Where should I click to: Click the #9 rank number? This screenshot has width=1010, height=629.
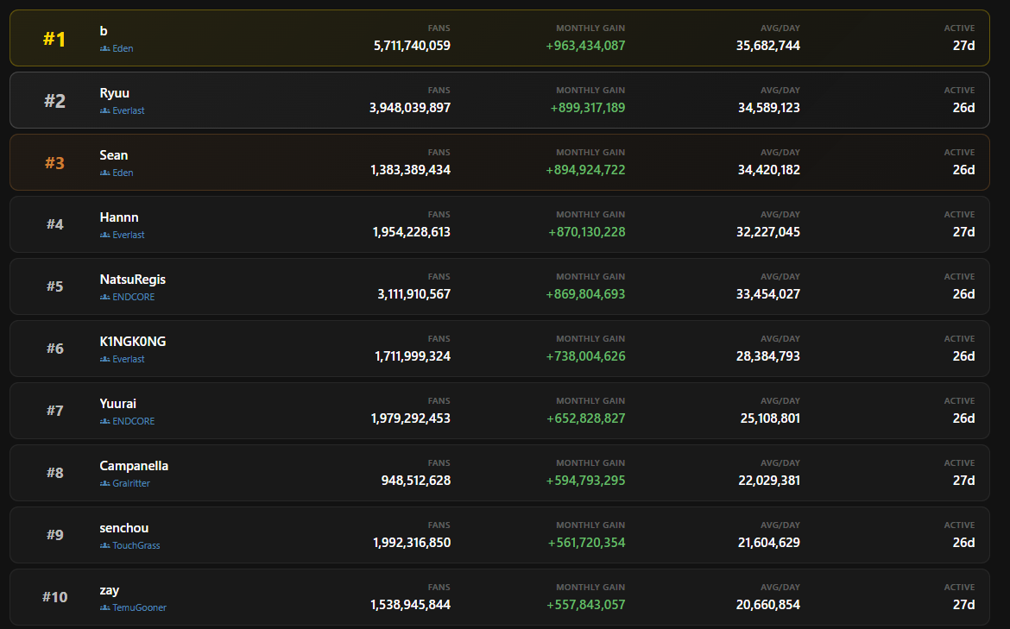pos(54,535)
